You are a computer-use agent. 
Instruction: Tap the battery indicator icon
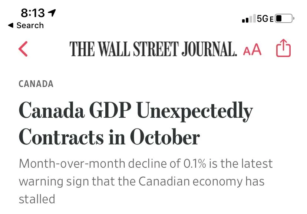tap(285, 18)
